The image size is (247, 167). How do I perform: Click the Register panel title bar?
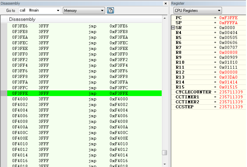(208, 3)
